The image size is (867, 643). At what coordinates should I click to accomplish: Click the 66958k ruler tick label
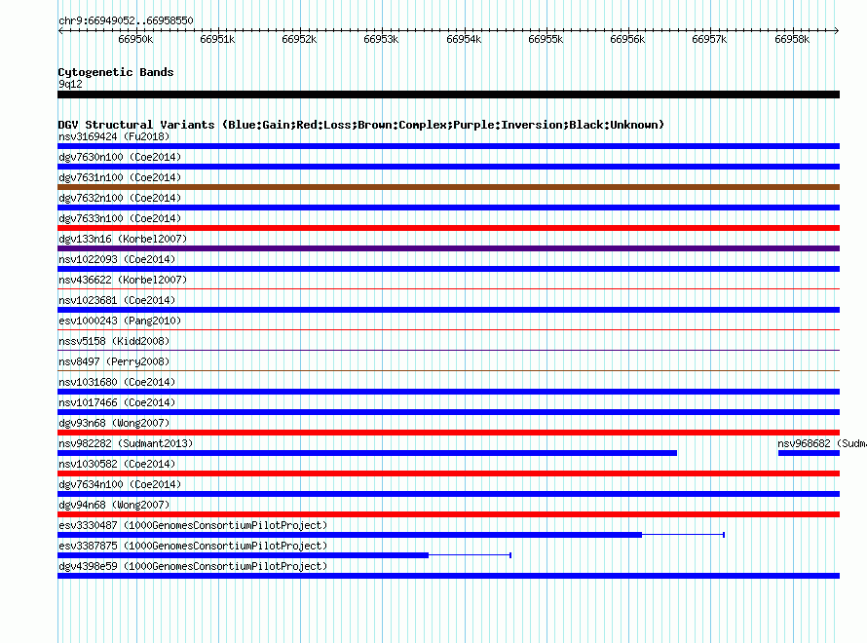[792, 39]
